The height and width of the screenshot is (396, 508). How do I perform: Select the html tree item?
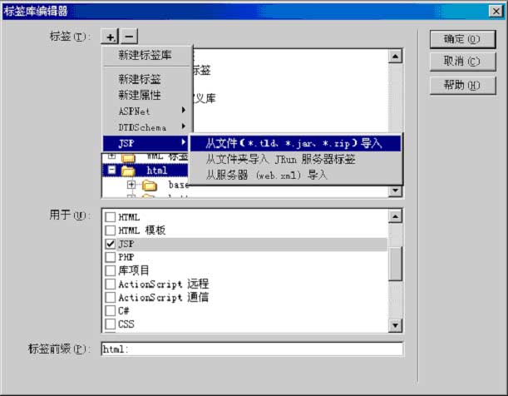click(157, 171)
